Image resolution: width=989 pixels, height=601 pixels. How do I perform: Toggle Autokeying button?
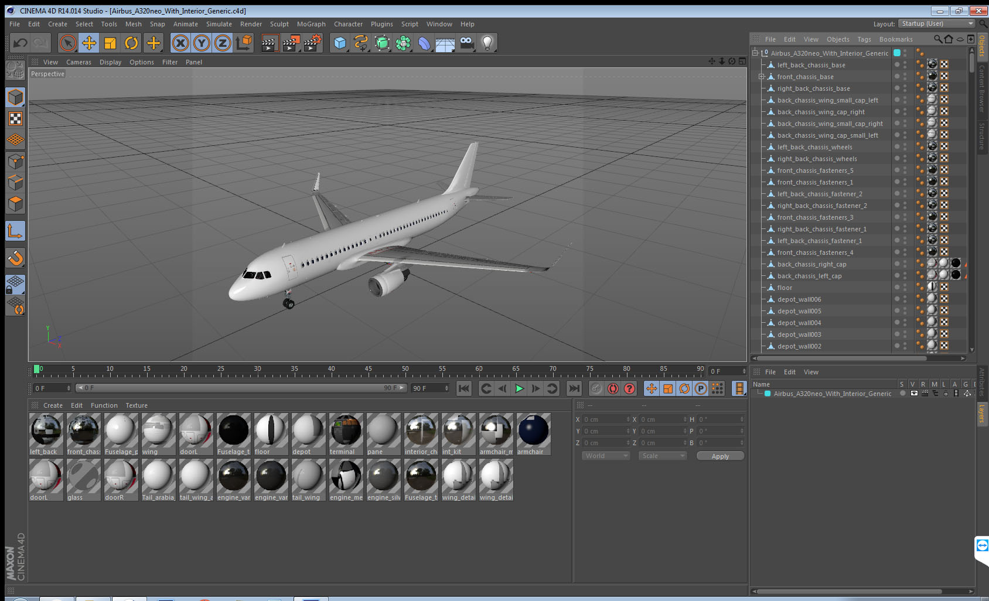click(613, 388)
